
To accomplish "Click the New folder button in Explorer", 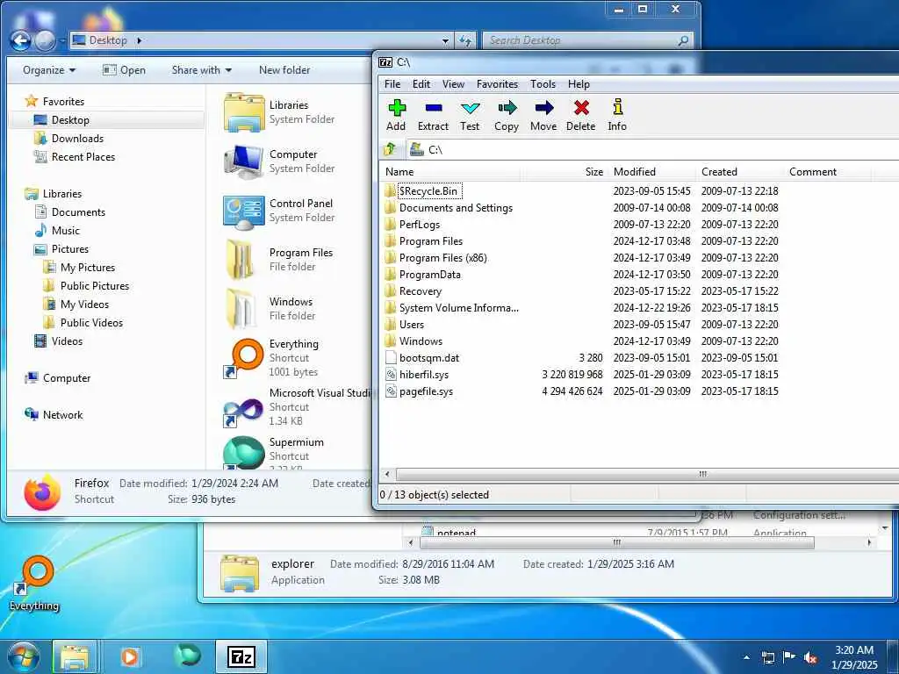I will [x=284, y=70].
